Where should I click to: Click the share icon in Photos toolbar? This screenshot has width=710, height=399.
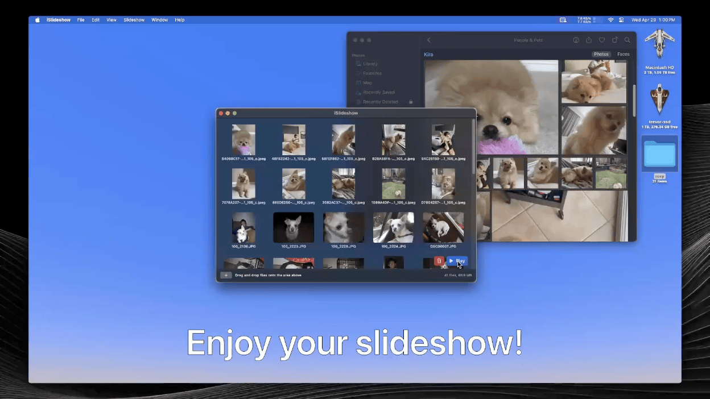point(589,40)
